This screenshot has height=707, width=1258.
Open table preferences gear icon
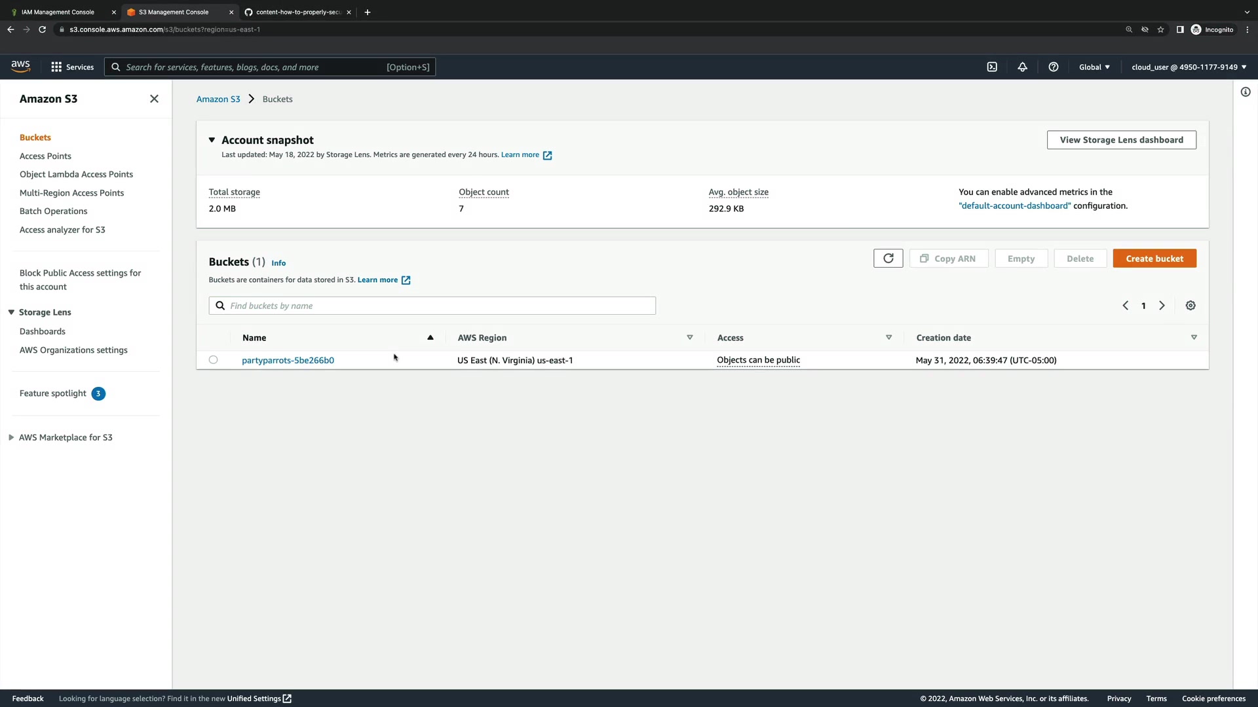1191,306
